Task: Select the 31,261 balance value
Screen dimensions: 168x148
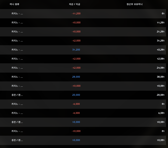Action: pyautogui.click(x=160, y=41)
